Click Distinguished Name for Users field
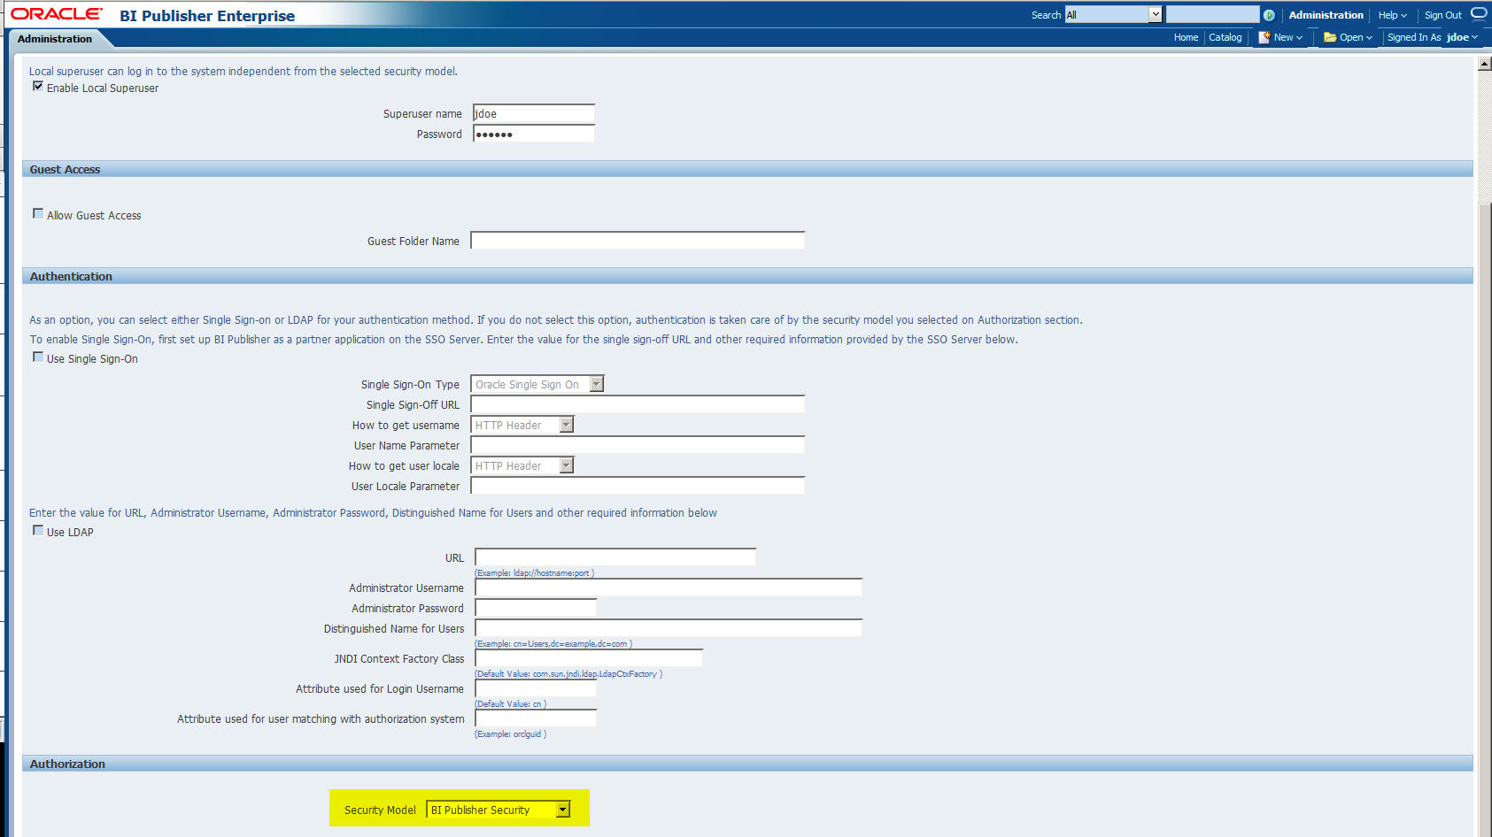The image size is (1492, 837). point(669,628)
